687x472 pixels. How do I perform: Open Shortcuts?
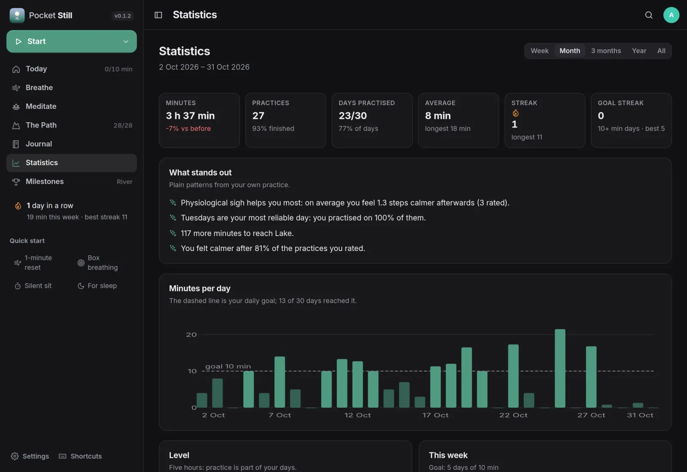(81, 456)
